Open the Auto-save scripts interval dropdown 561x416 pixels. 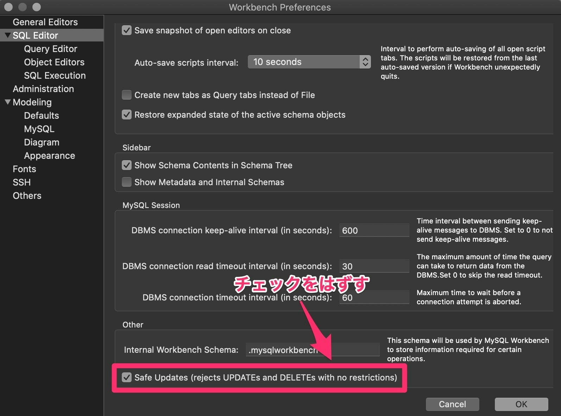click(x=309, y=62)
